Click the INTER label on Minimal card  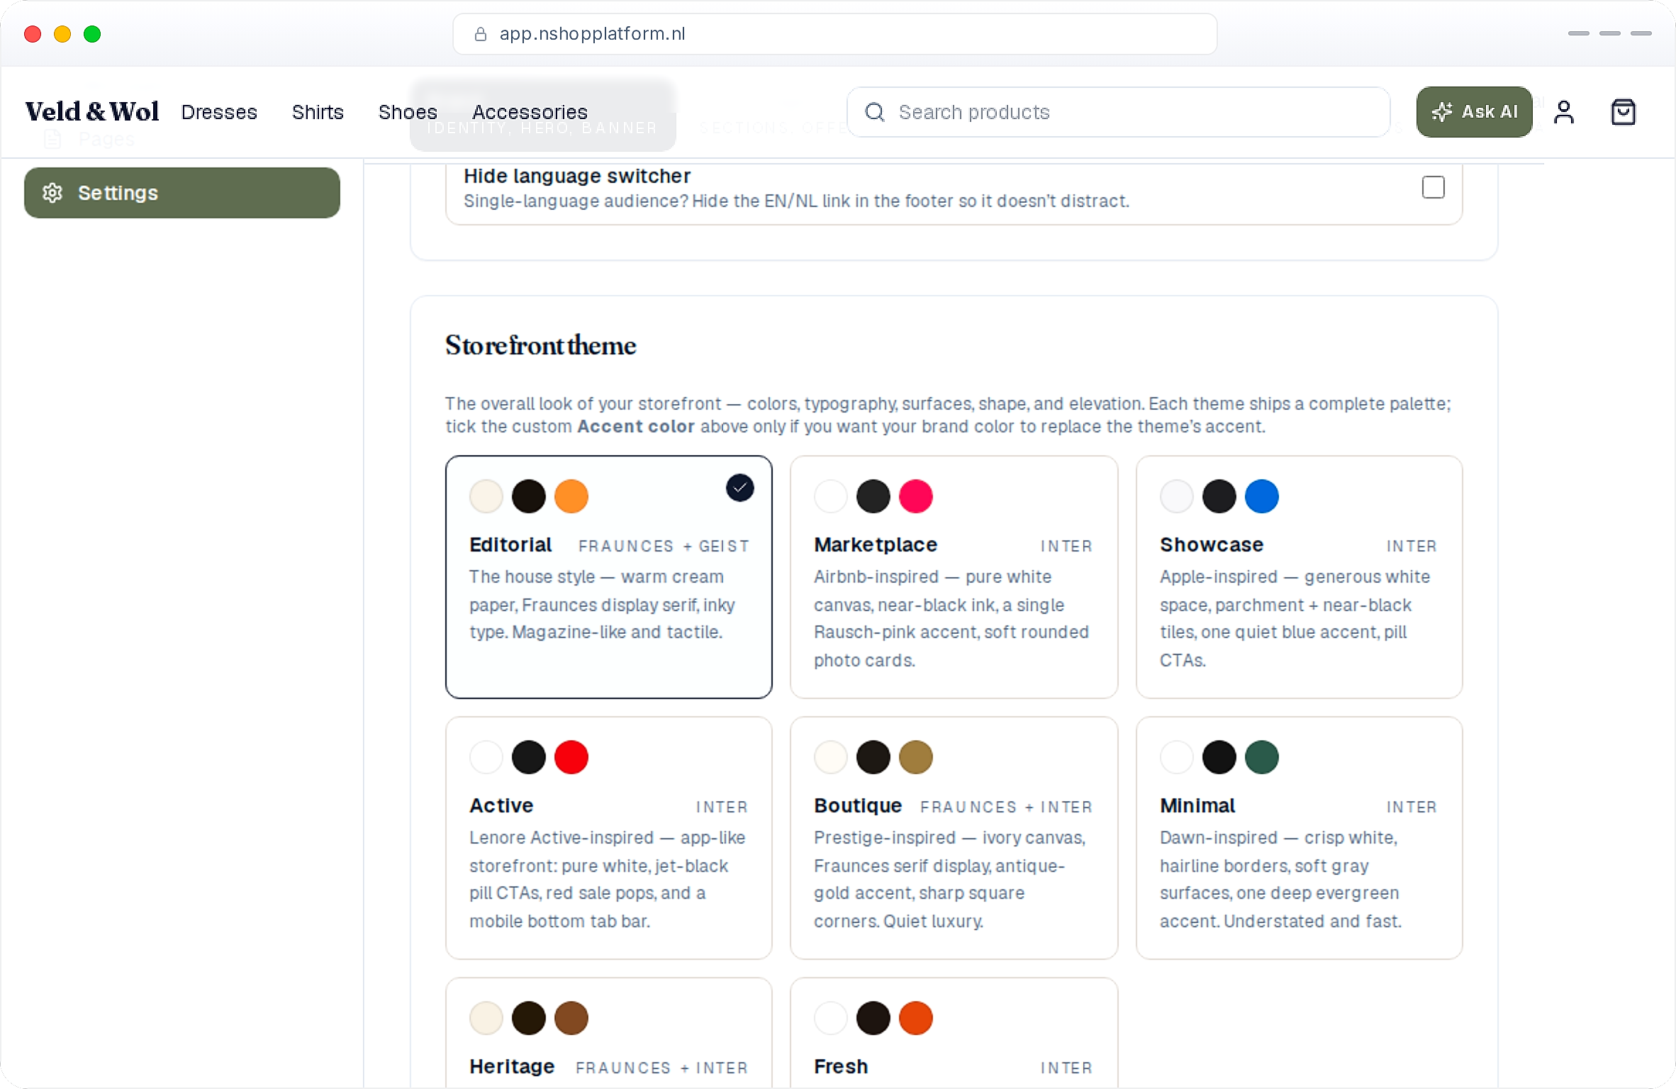(x=1412, y=807)
